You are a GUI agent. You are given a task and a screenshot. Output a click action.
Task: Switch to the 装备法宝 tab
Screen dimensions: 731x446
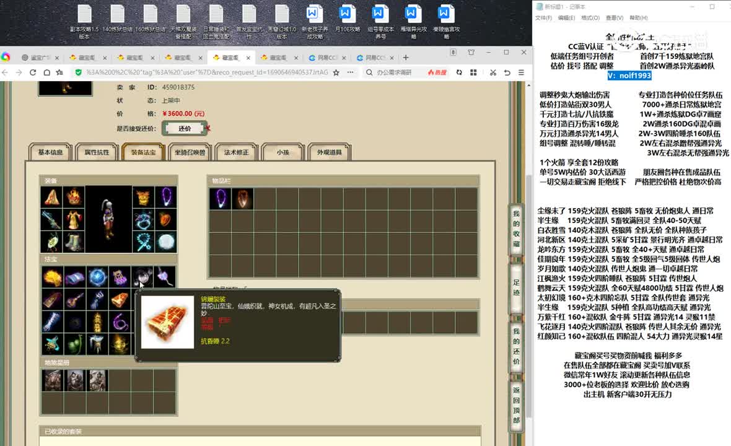(x=143, y=152)
